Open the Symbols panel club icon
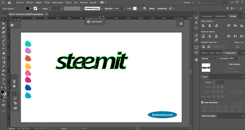245x130 pixels. pos(14,86)
